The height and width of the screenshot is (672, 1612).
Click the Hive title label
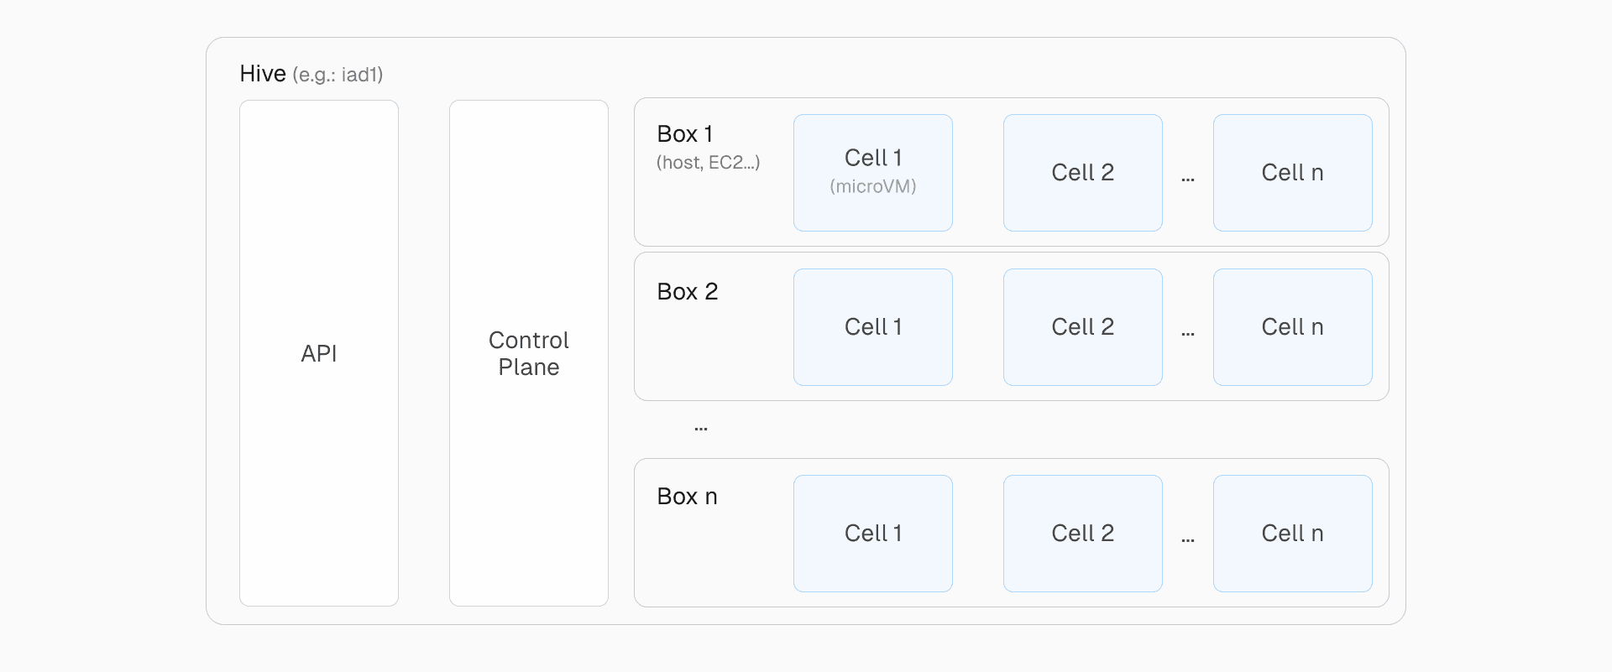coord(263,74)
